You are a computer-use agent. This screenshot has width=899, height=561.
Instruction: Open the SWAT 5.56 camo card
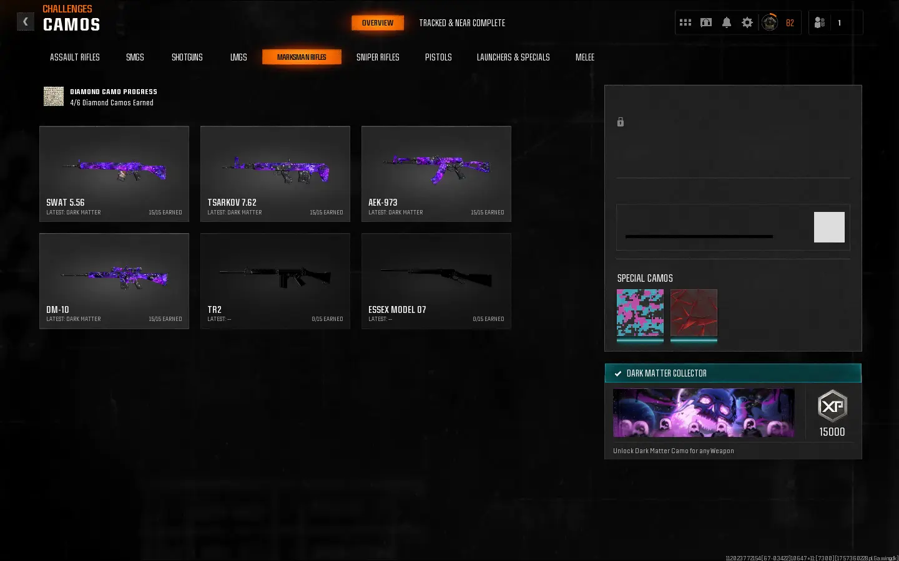tap(114, 174)
